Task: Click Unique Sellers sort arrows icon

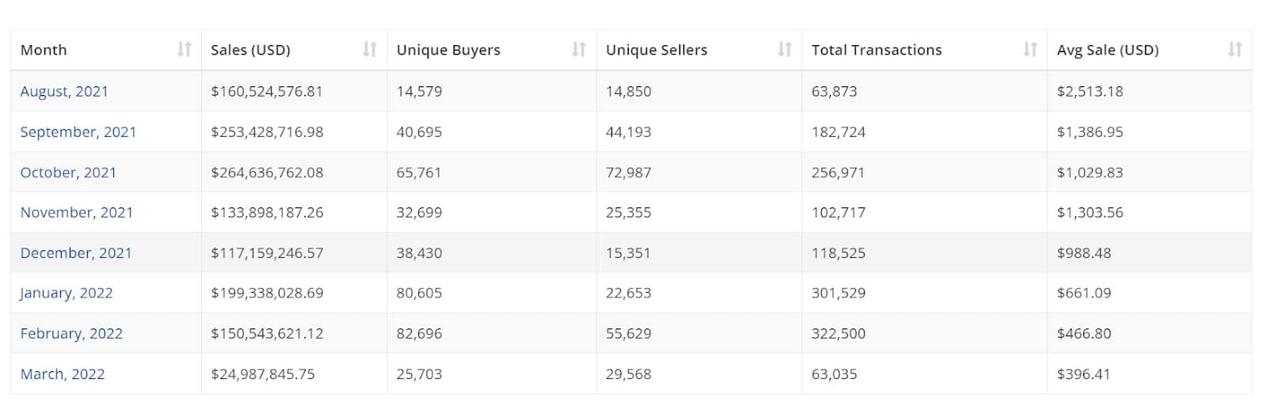Action: point(785,50)
